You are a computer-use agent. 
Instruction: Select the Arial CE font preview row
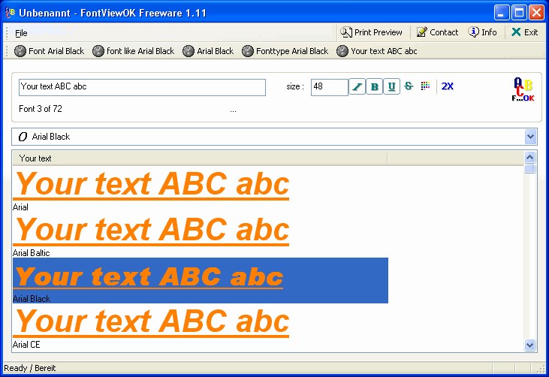tap(201, 326)
